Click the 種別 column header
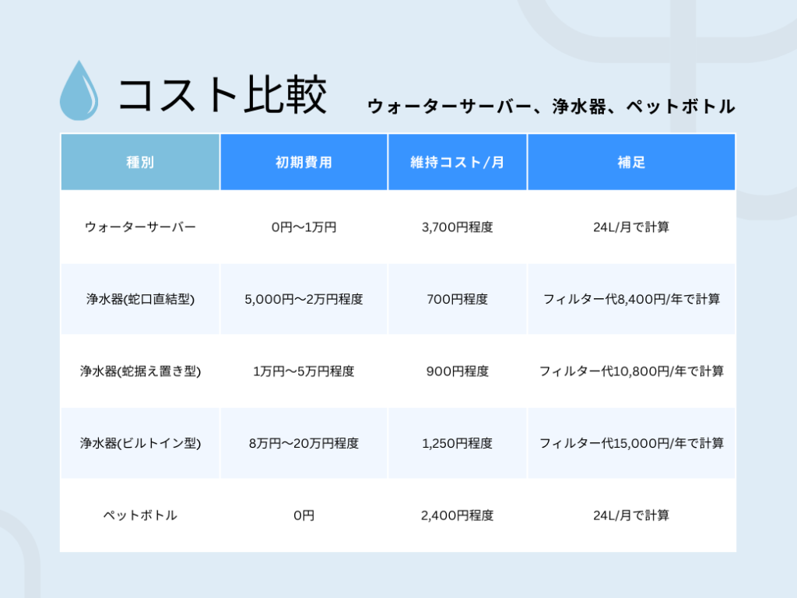 coord(140,162)
